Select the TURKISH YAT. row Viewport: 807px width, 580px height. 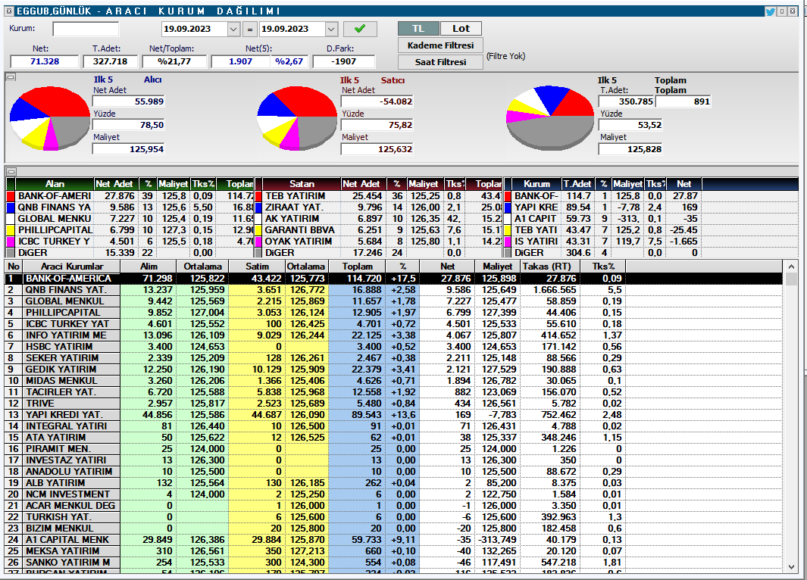394,516
